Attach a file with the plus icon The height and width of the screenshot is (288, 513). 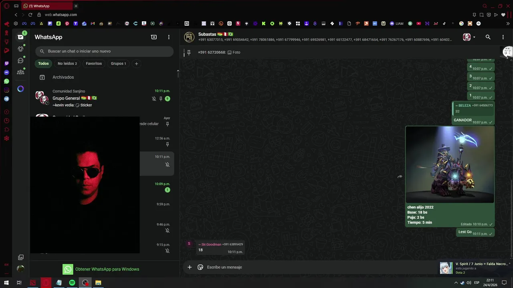[190, 267]
